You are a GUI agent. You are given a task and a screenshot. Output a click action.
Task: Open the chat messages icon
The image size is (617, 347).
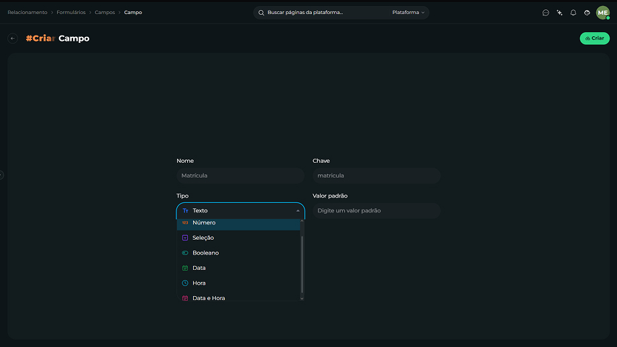click(x=545, y=13)
